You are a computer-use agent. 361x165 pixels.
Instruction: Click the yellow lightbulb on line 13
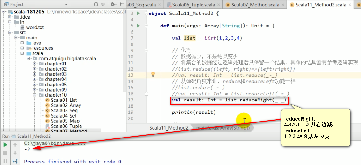(x=153, y=74)
